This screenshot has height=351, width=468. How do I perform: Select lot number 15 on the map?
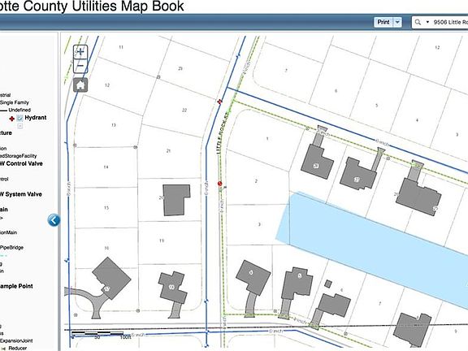pyautogui.click(x=106, y=208)
